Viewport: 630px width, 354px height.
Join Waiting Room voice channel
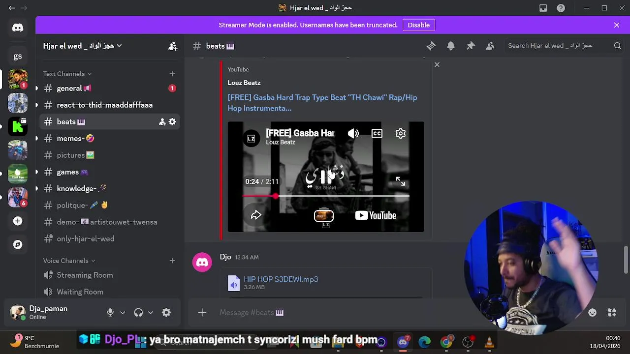pyautogui.click(x=109, y=292)
